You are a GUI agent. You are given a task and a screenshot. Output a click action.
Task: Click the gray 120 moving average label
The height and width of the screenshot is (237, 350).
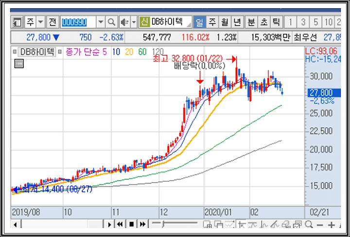157,51
